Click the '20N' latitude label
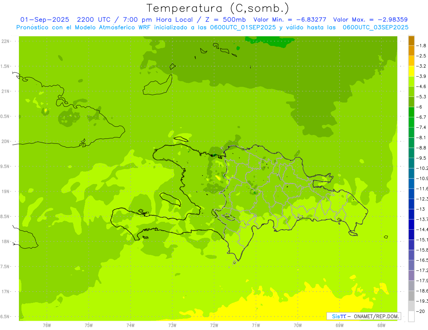Viewport: 428px width, 330px height. 5,141
